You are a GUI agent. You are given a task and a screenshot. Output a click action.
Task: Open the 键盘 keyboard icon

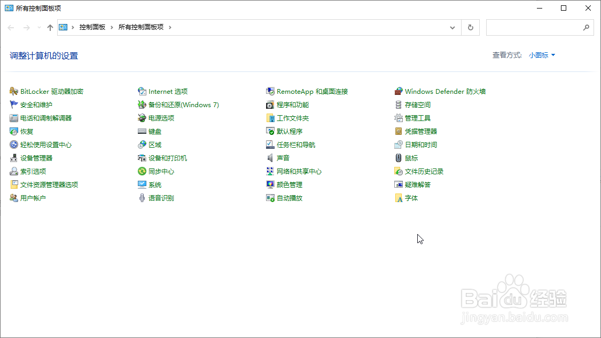(x=142, y=132)
